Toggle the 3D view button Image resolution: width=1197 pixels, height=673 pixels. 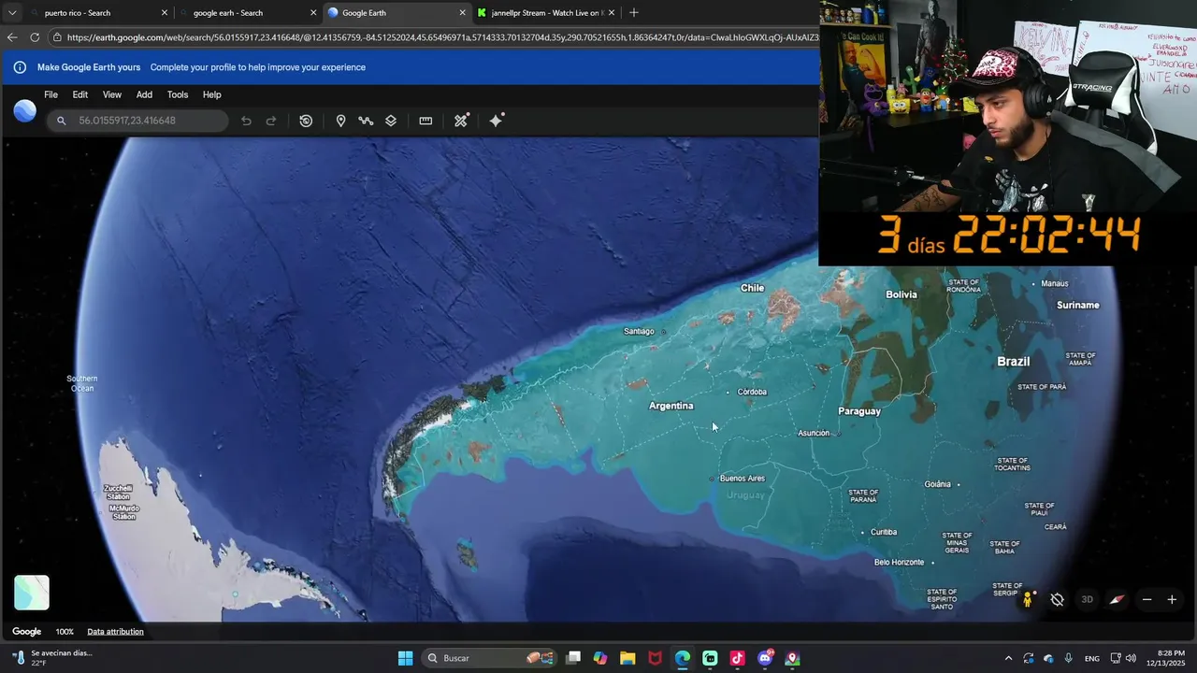point(1087,600)
